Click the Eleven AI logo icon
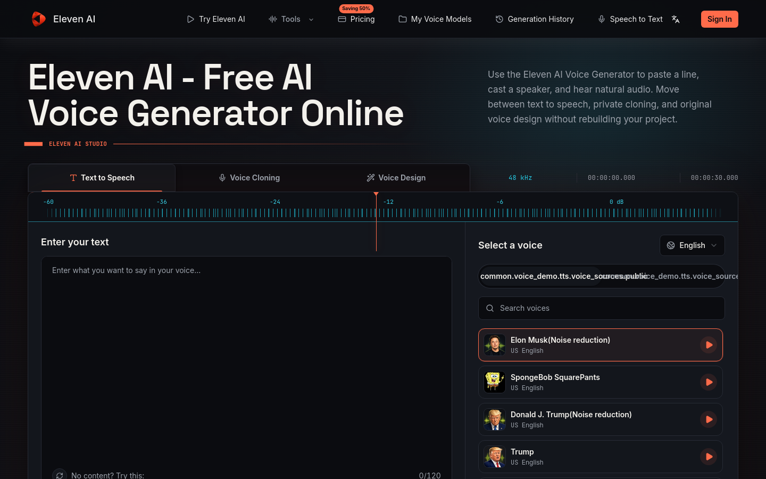This screenshot has width=766, height=479. (x=38, y=19)
